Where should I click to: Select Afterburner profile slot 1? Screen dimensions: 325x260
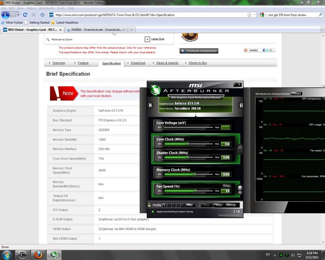[x=164, y=205]
